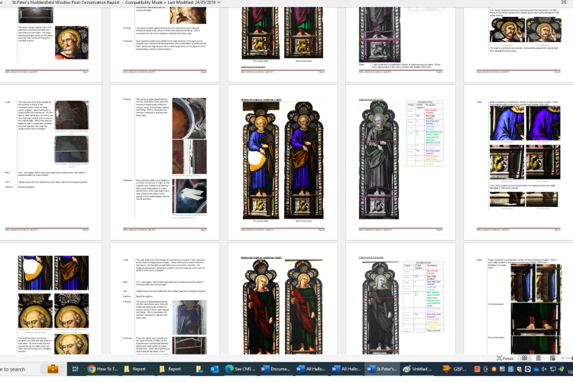Image resolution: width=573 pixels, height=382 pixels.
Task: Open the Windows Security tray icon
Action: pyautogui.click(x=520, y=369)
